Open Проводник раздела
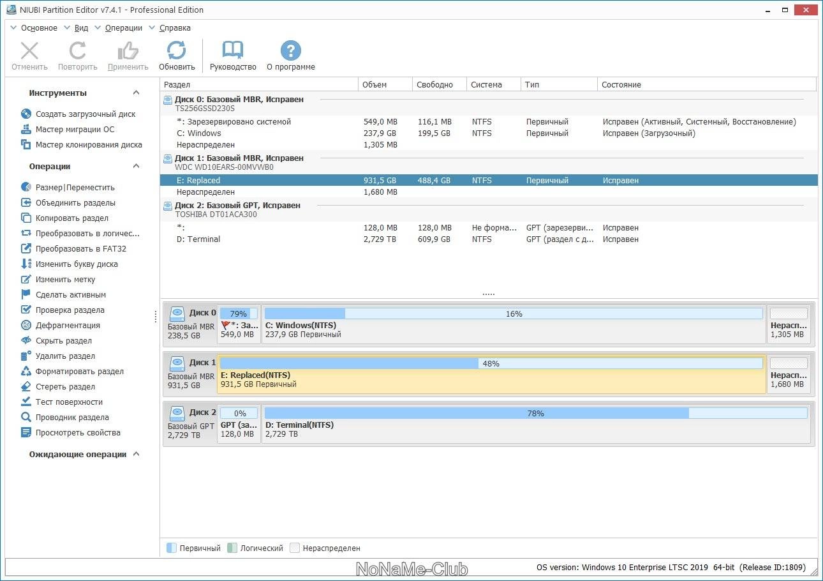This screenshot has height=581, width=823. coord(64,418)
